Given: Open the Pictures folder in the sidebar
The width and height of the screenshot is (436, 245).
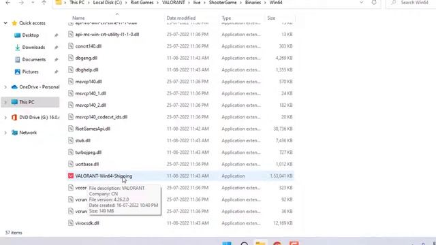Looking at the screenshot, I should pyautogui.click(x=30, y=71).
